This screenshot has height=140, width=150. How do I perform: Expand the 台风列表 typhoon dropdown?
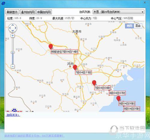coord(118,12)
